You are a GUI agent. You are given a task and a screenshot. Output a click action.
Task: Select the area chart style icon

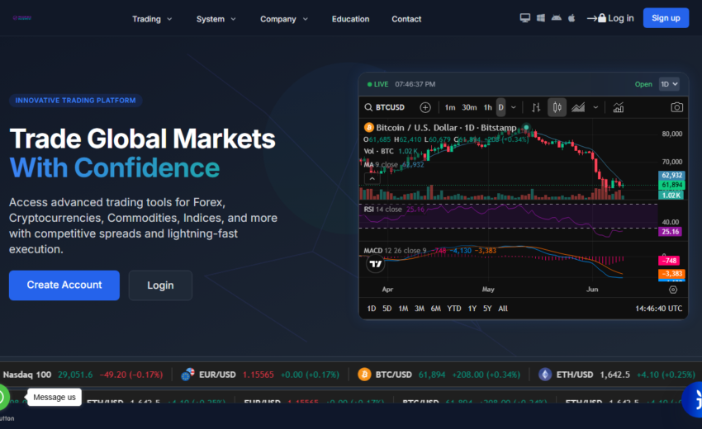click(x=578, y=107)
